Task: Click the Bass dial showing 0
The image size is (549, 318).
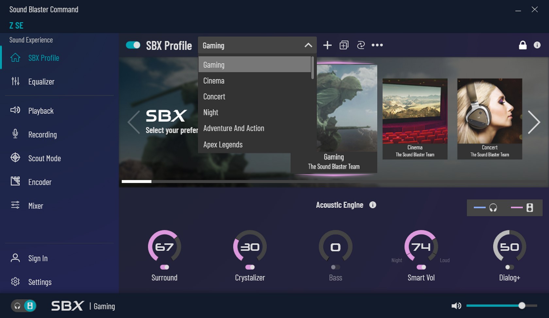Action: (x=336, y=246)
